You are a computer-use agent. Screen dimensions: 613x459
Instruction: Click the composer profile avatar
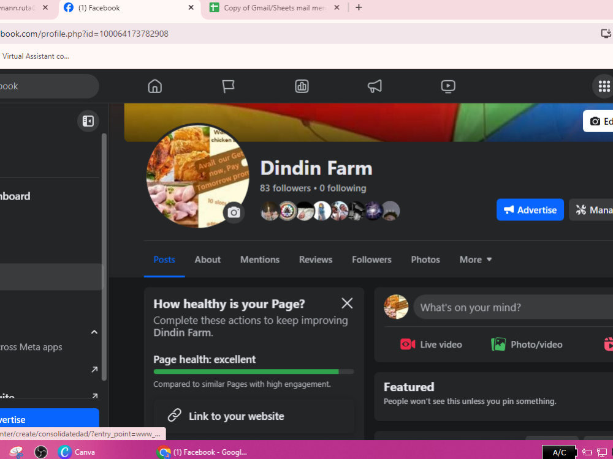395,307
